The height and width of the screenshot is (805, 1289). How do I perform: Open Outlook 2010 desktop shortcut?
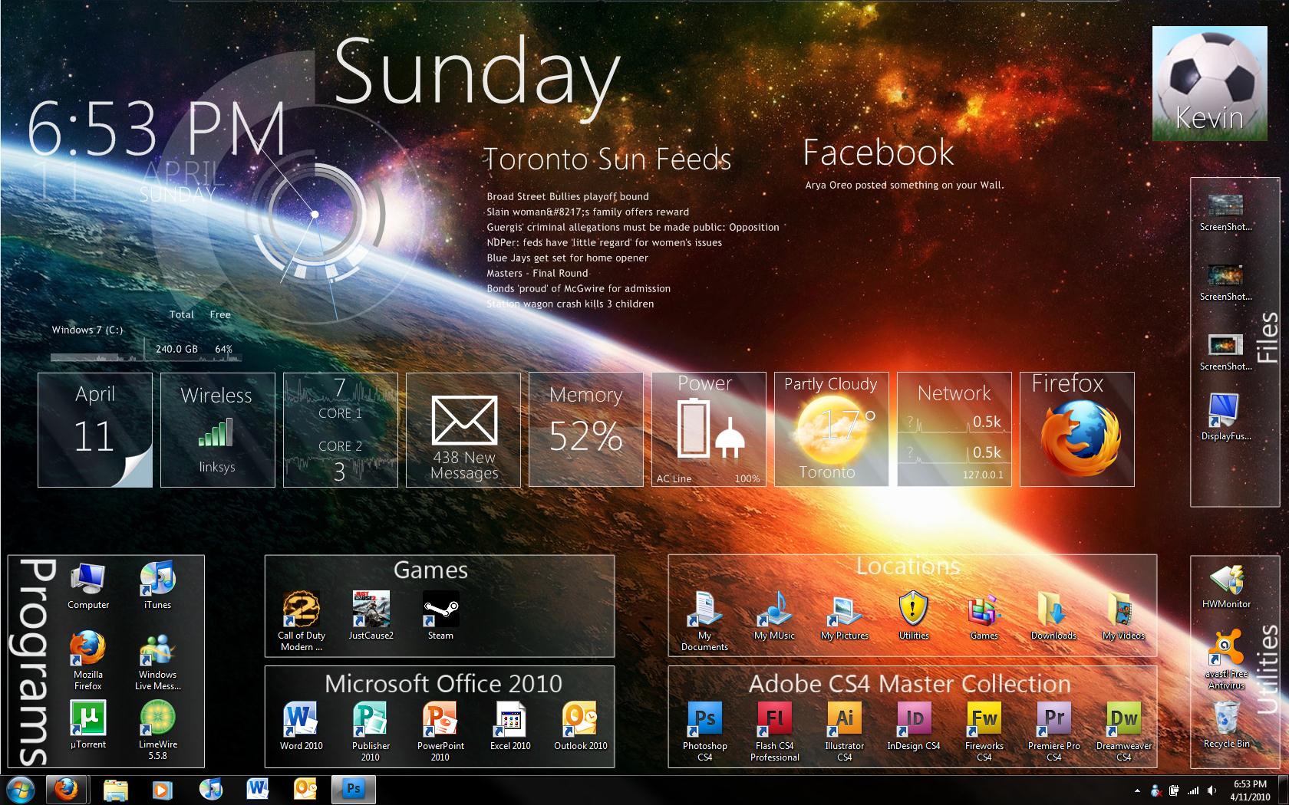point(580,726)
